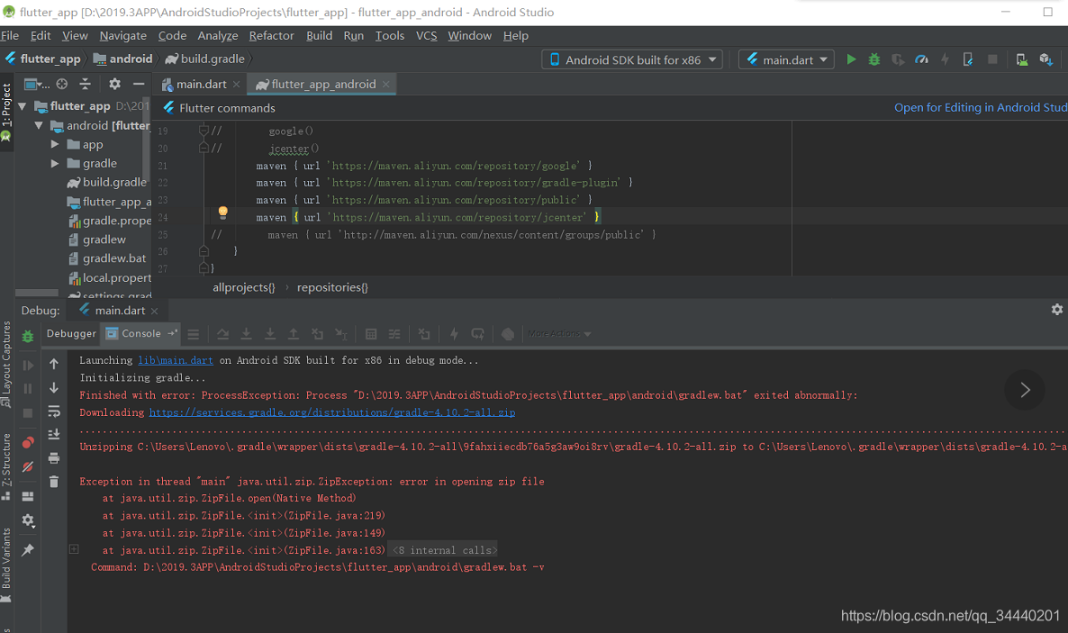Open the File menu
The image size is (1068, 633).
pos(10,35)
